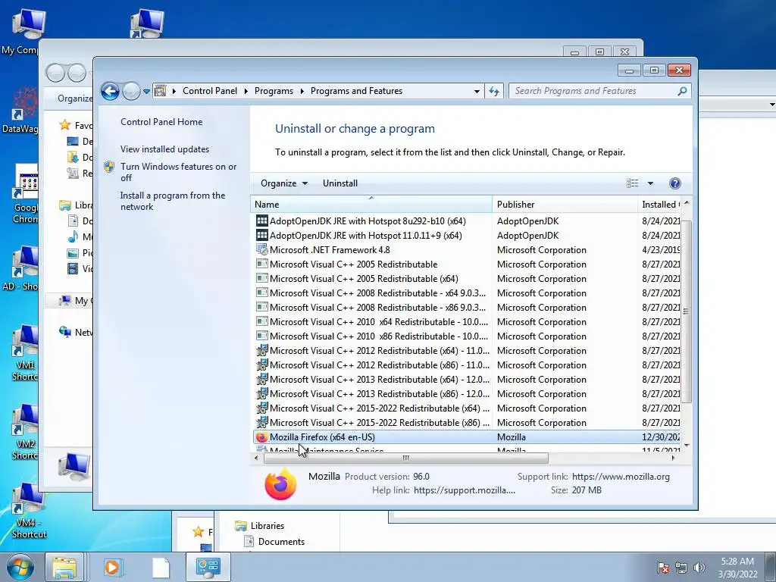Open VM2 Shortcut desktop icon
776x582 pixels.
[x=25, y=432]
